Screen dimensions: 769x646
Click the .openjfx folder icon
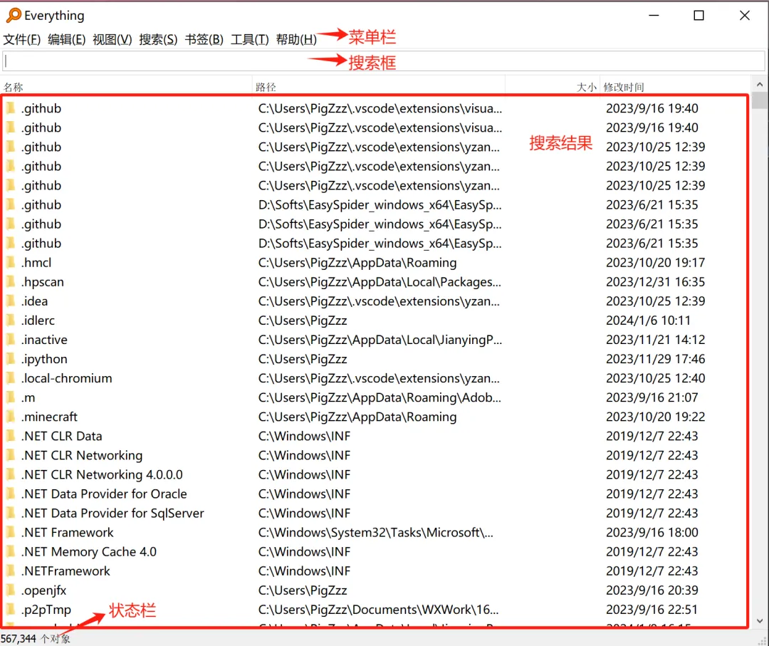click(x=11, y=590)
